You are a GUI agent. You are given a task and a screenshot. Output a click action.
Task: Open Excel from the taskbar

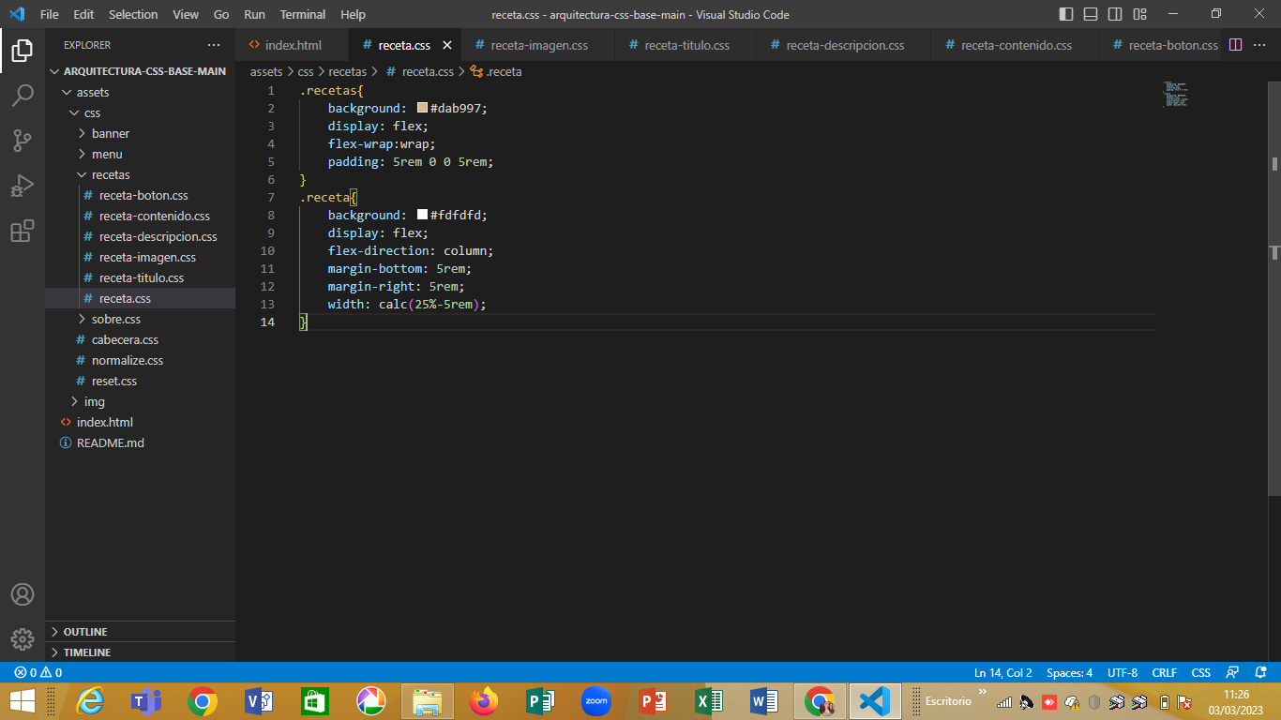[709, 701]
